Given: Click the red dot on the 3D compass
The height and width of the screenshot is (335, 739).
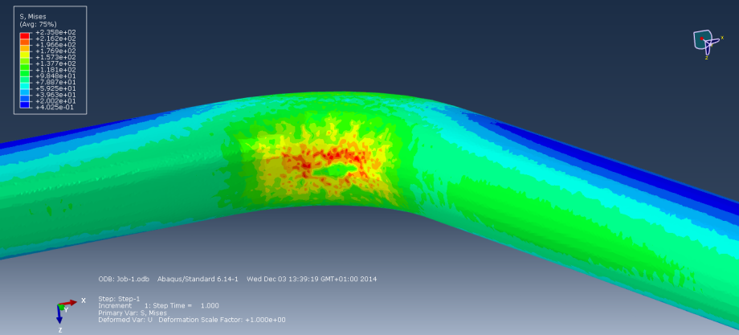Looking at the screenshot, I should (x=705, y=38).
